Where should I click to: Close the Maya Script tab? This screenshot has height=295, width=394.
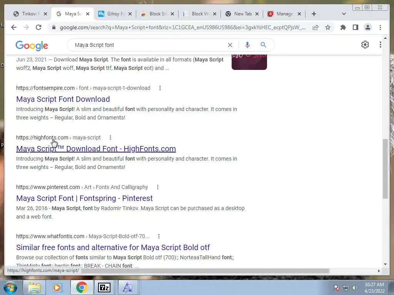pyautogui.click(x=88, y=14)
